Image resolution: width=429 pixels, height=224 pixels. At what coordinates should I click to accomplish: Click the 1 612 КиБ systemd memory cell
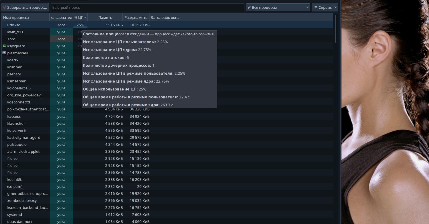point(114,214)
